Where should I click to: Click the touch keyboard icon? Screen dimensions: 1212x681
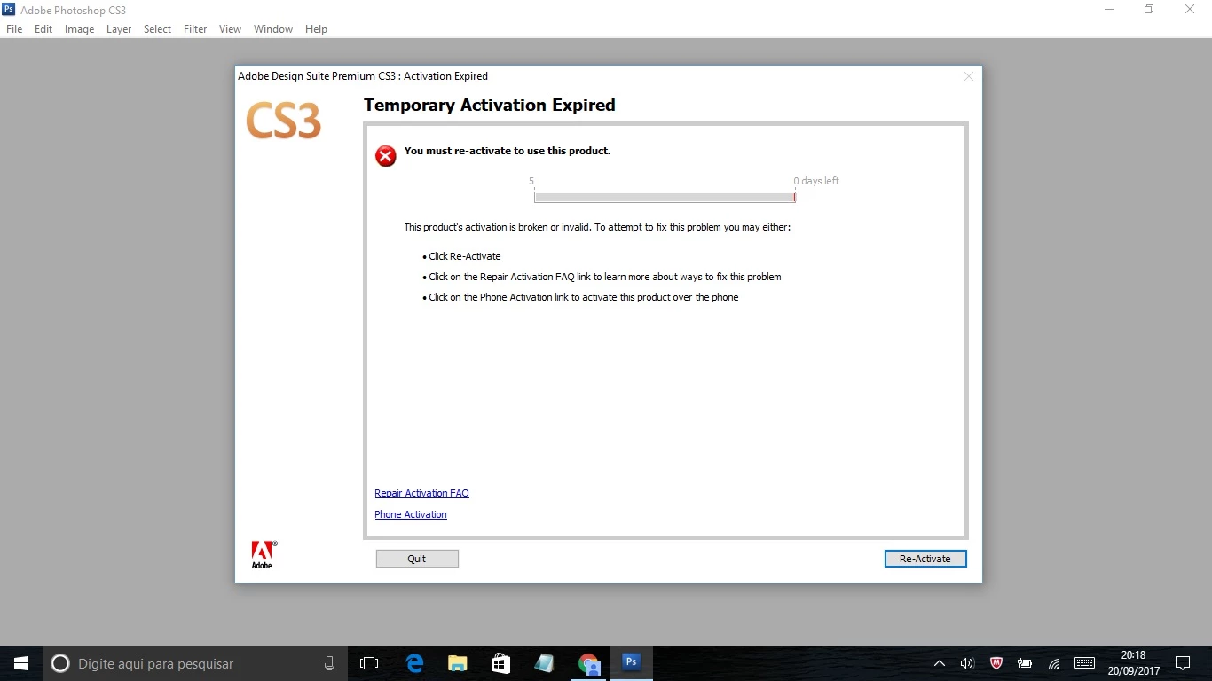1084,663
